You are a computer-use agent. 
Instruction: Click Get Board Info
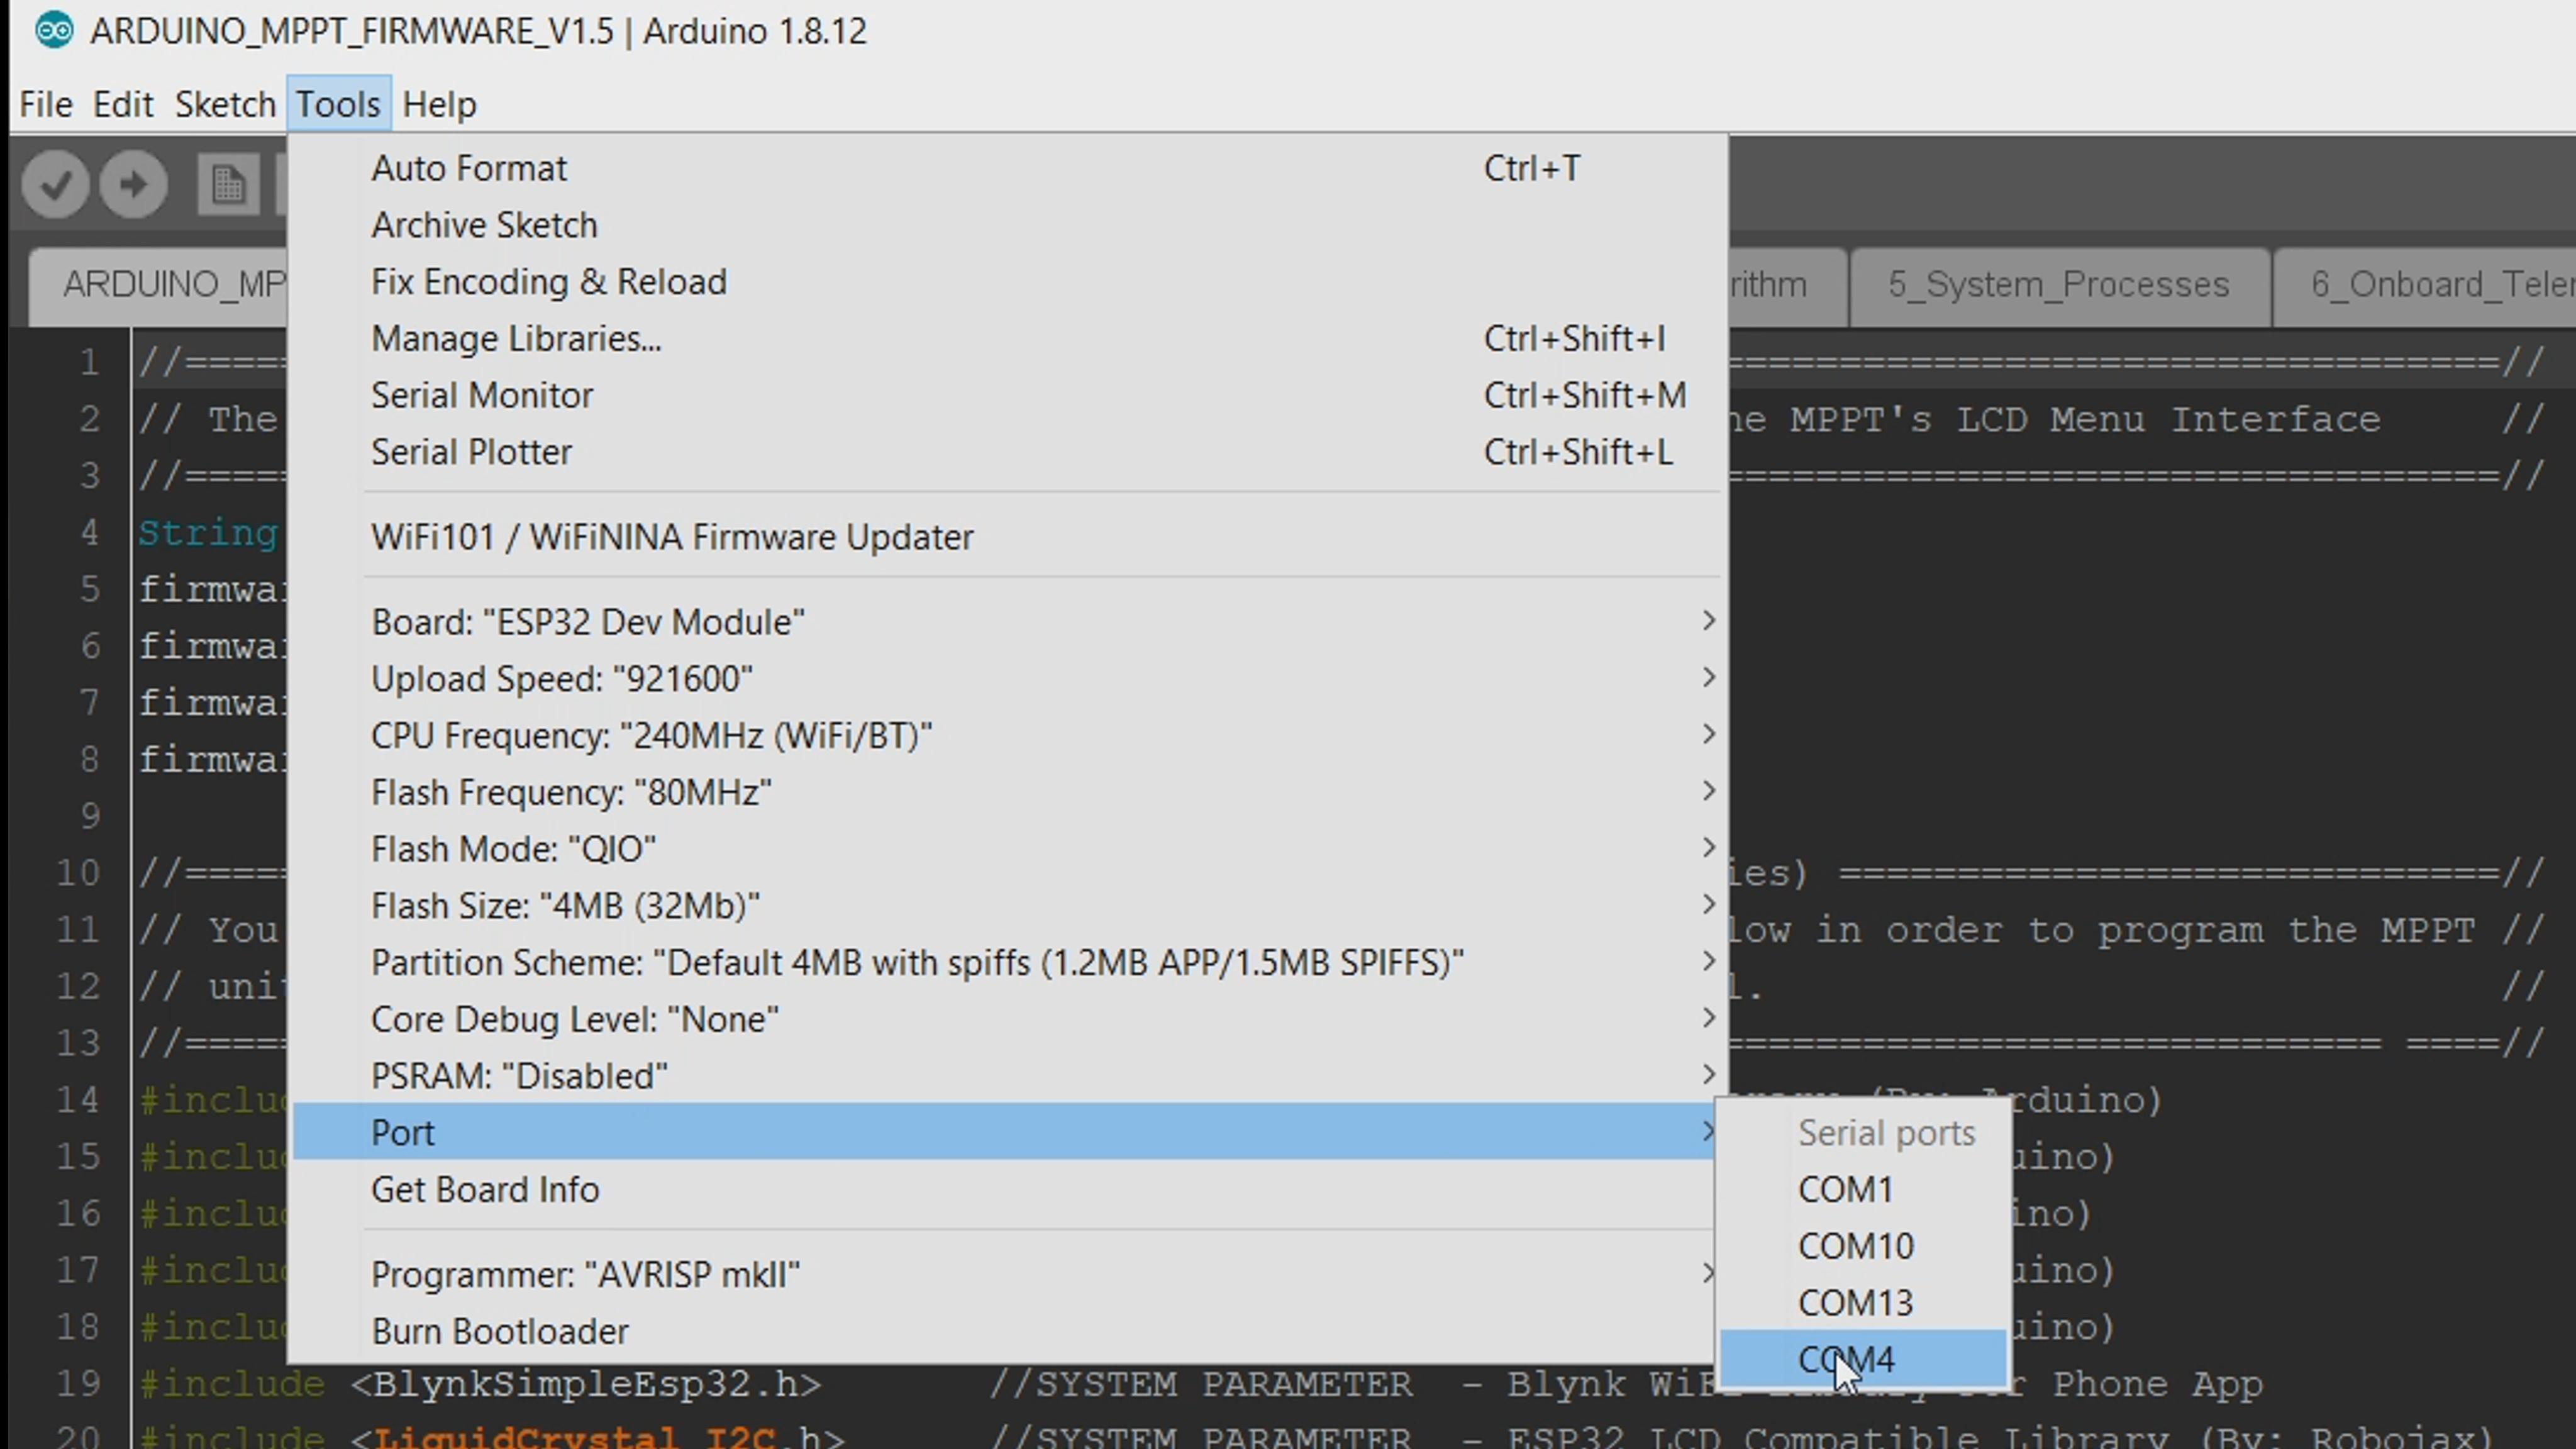coord(485,1190)
